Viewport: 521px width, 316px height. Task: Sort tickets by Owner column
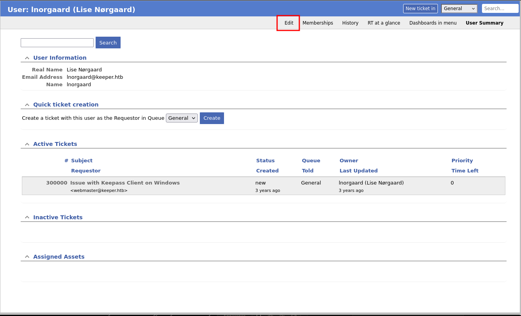pyautogui.click(x=349, y=161)
